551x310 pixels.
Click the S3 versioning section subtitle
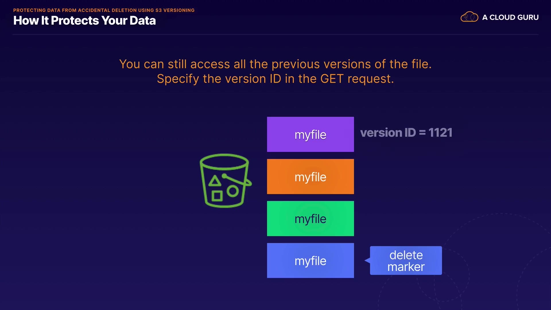click(x=104, y=10)
